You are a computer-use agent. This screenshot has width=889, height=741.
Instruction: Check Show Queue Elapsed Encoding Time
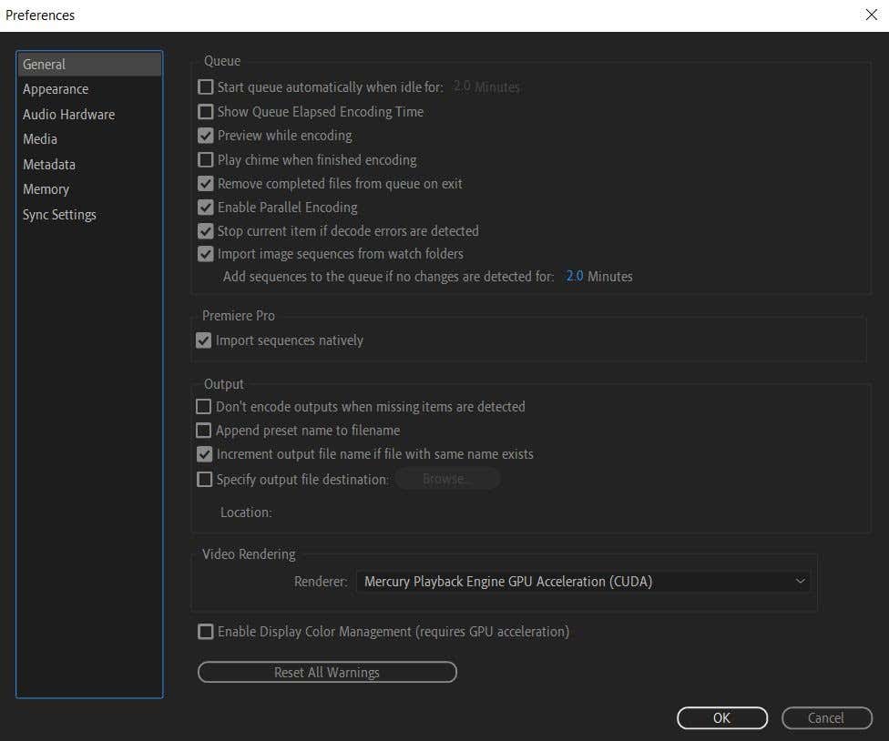[x=206, y=112]
